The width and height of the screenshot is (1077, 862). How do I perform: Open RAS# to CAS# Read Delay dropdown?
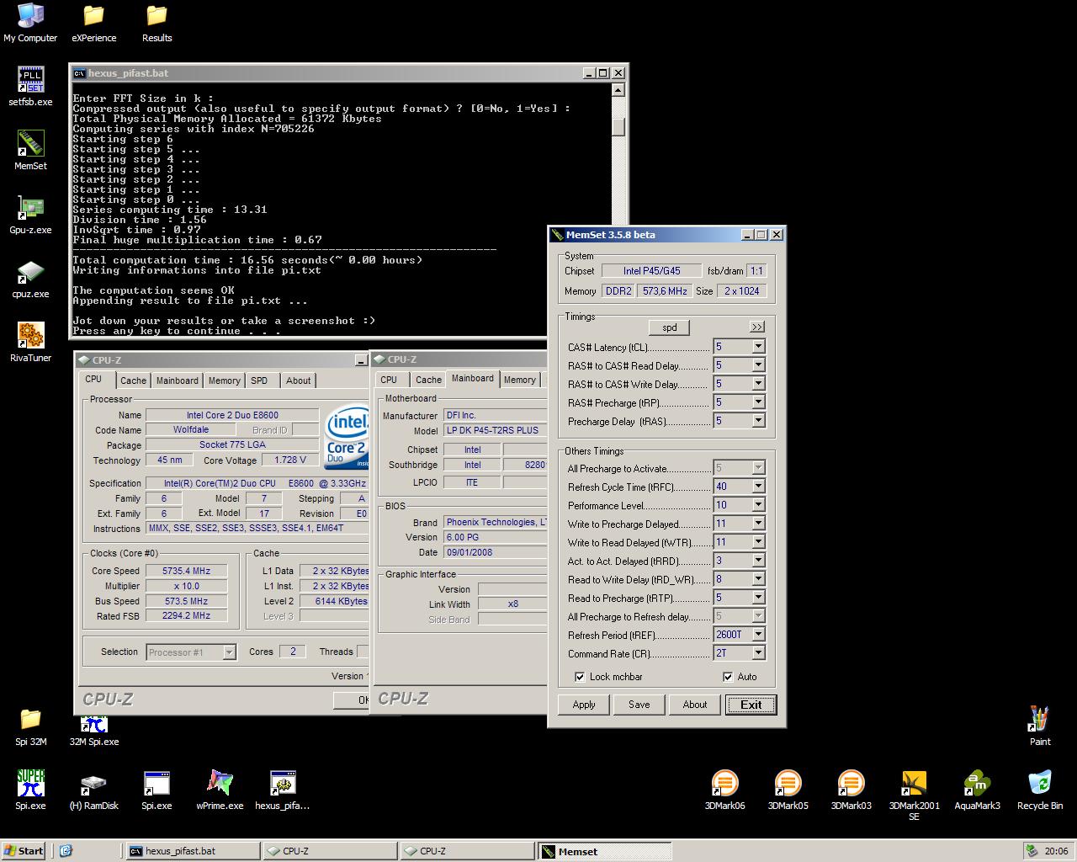pos(758,365)
